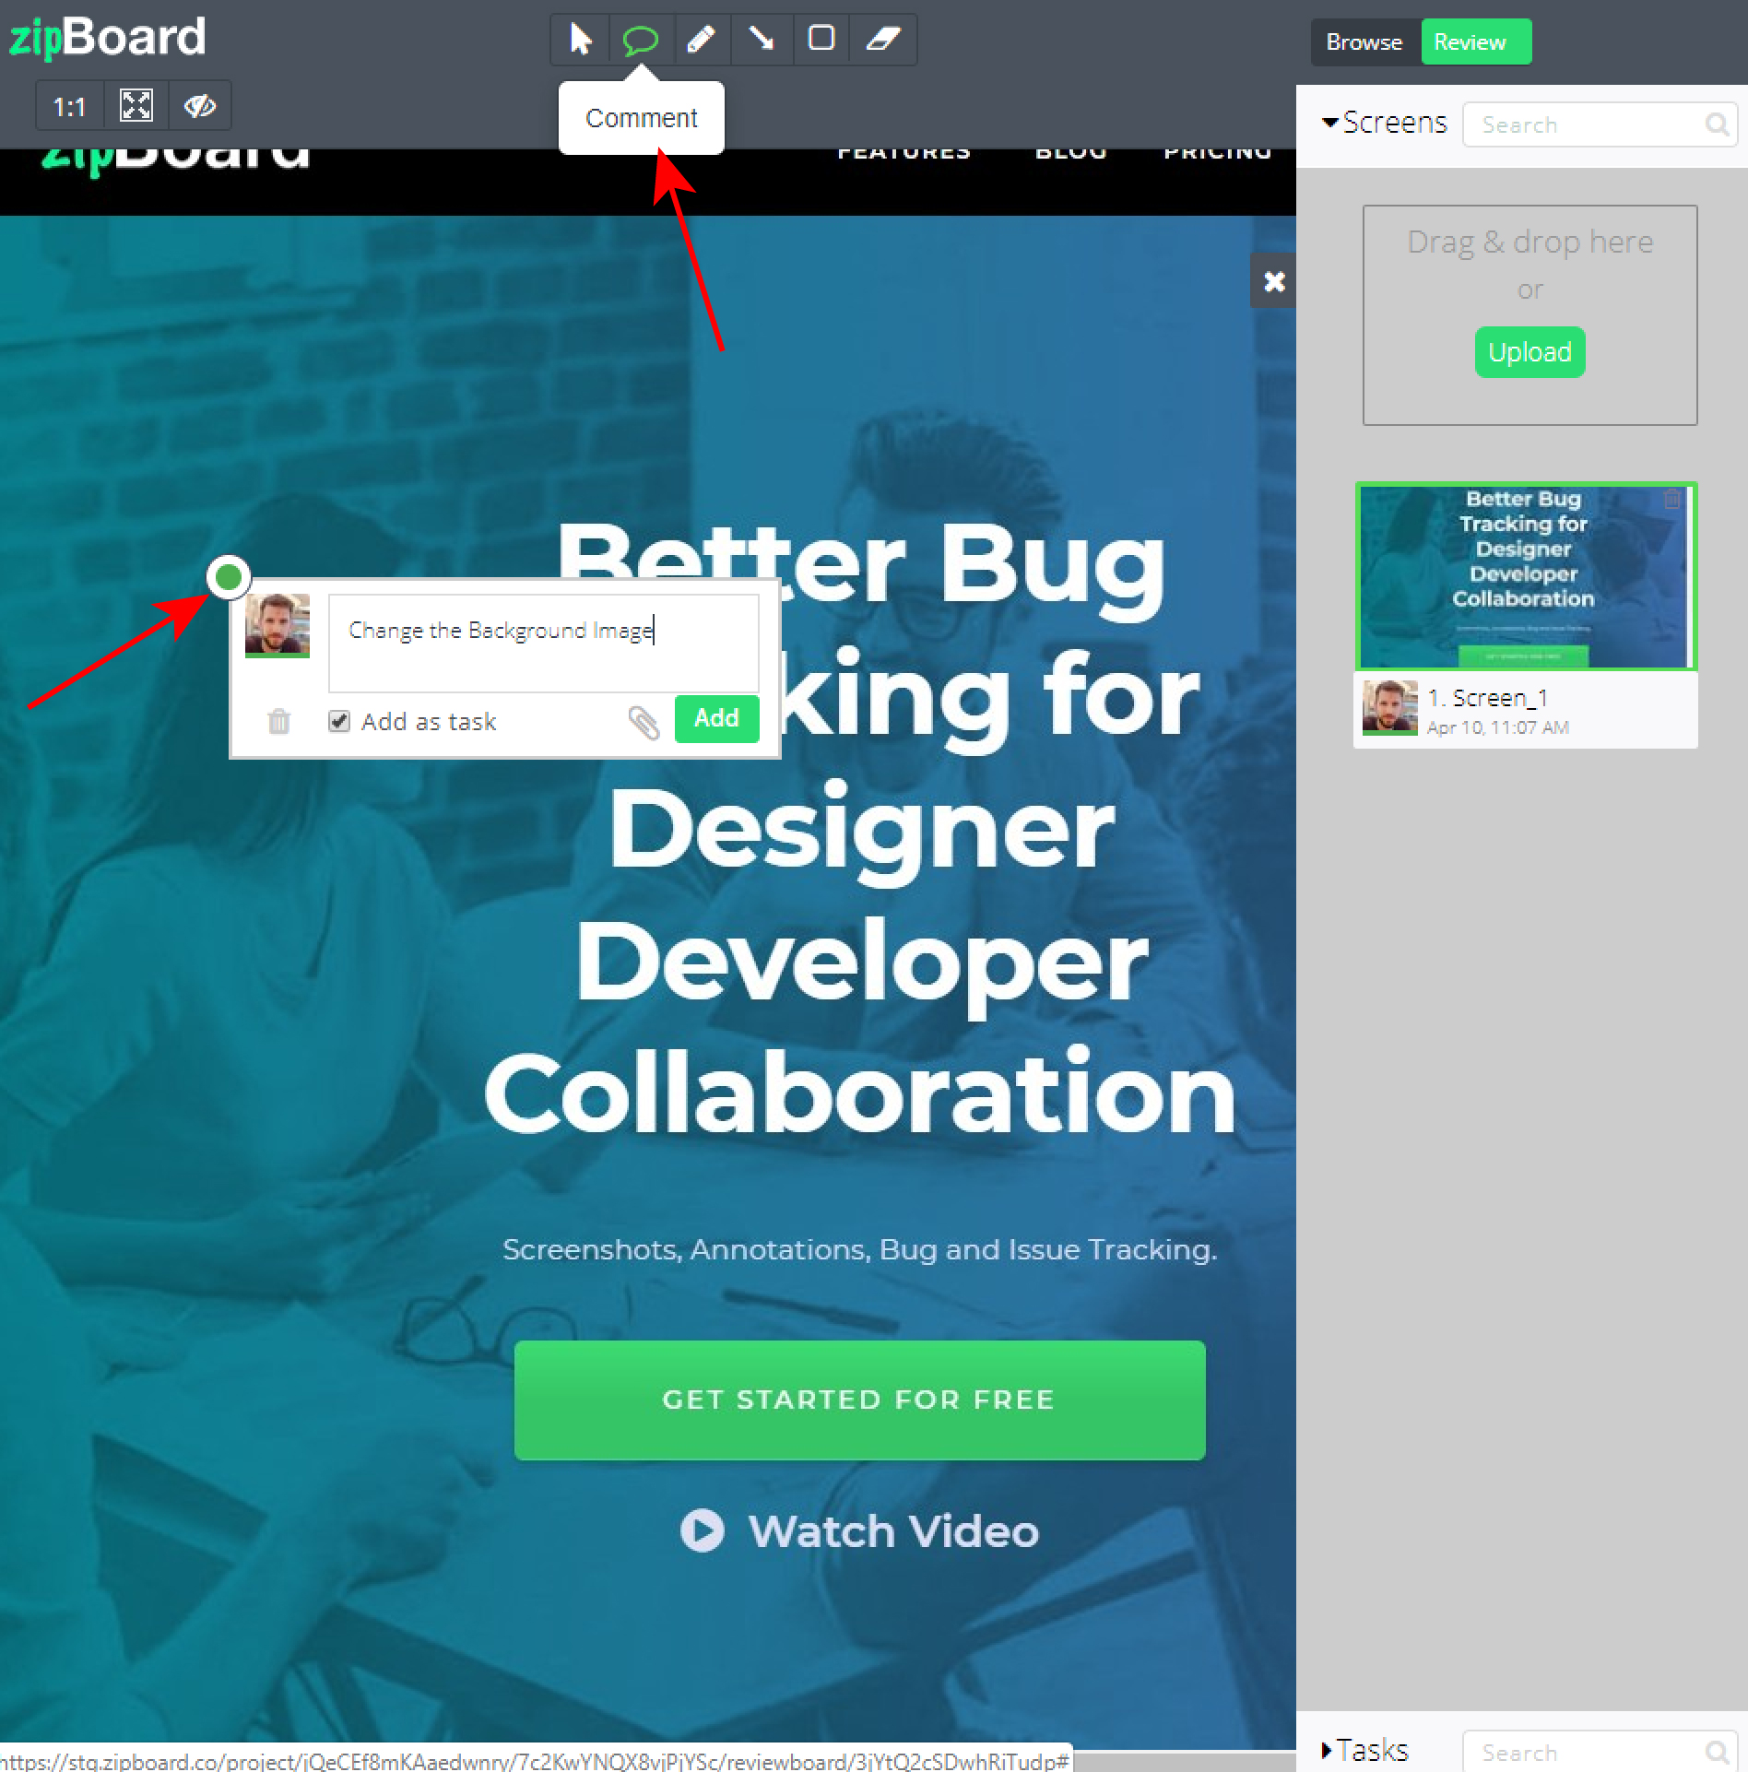The image size is (1748, 1772).
Task: Click the GET STARTED FOR FREE button
Action: click(859, 1400)
